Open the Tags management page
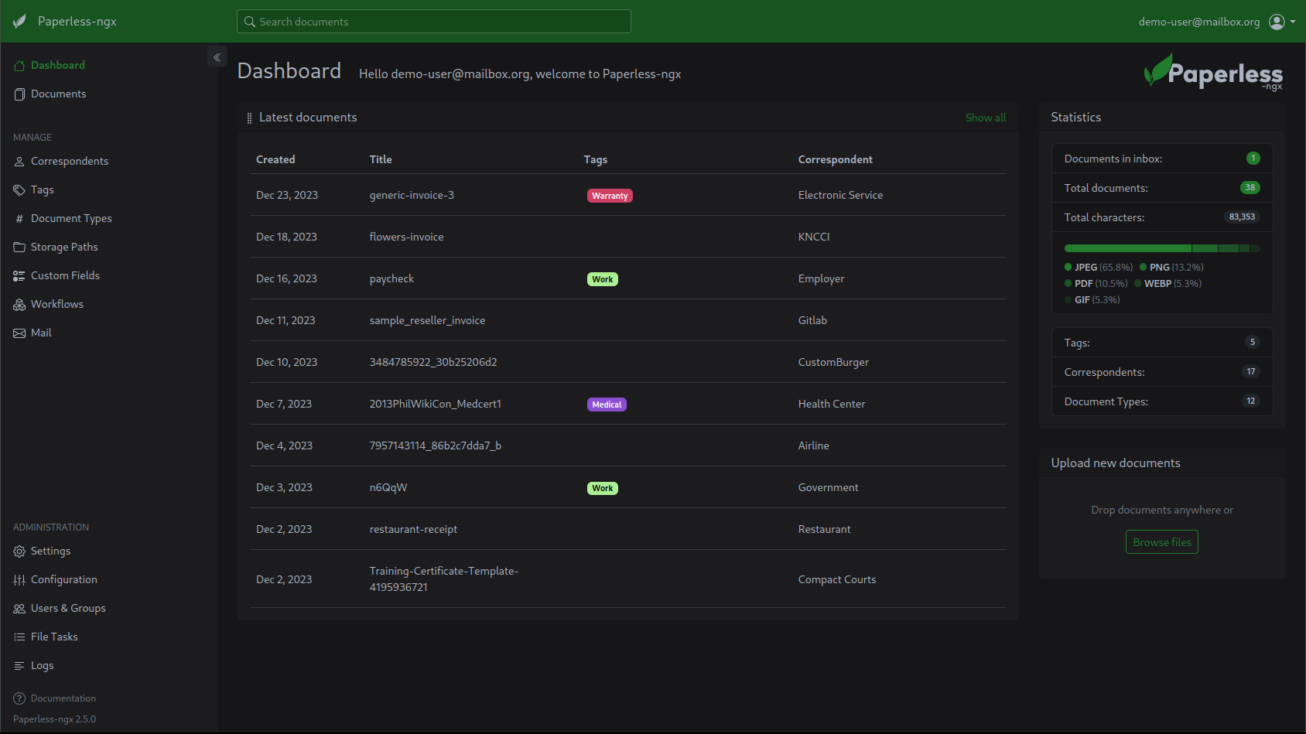 click(x=42, y=189)
